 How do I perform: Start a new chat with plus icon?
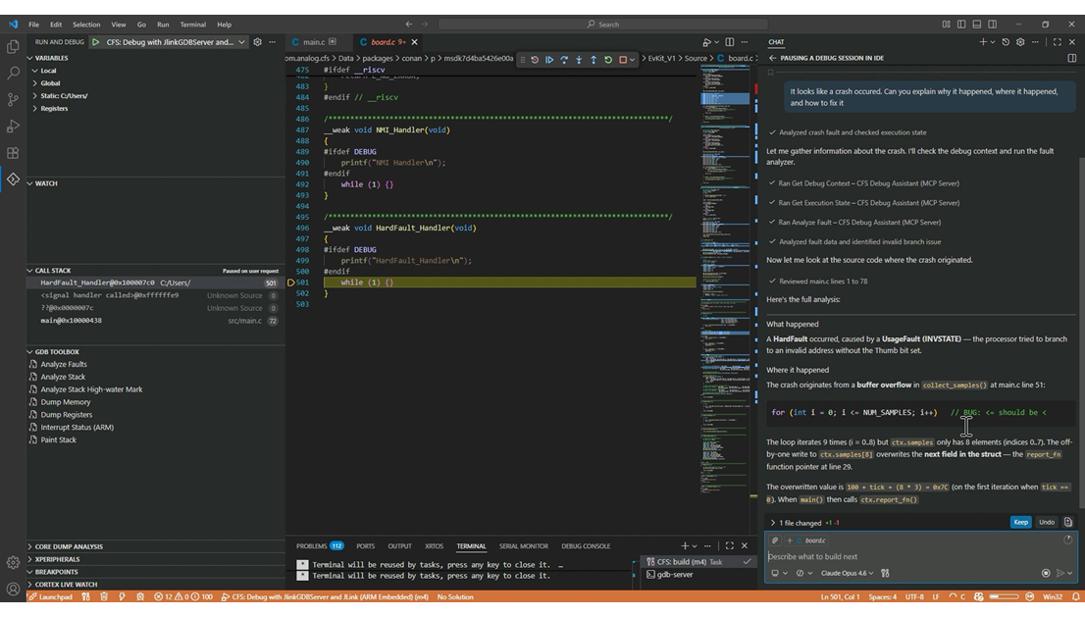[983, 42]
